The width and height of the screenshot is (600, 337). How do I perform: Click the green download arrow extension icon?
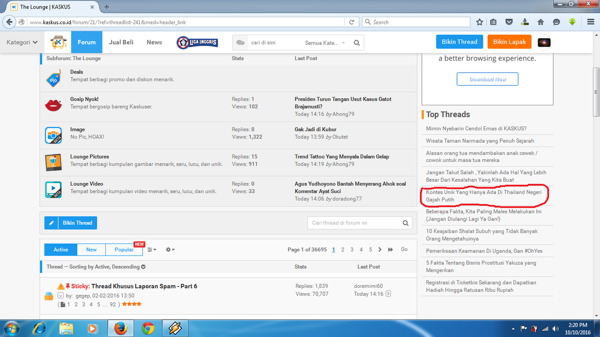572,22
